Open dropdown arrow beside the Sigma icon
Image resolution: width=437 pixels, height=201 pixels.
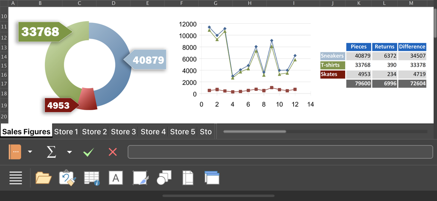[x=70, y=152]
